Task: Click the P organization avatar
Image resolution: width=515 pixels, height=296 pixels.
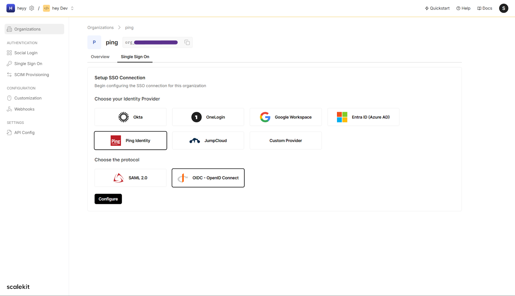Action: (x=94, y=42)
